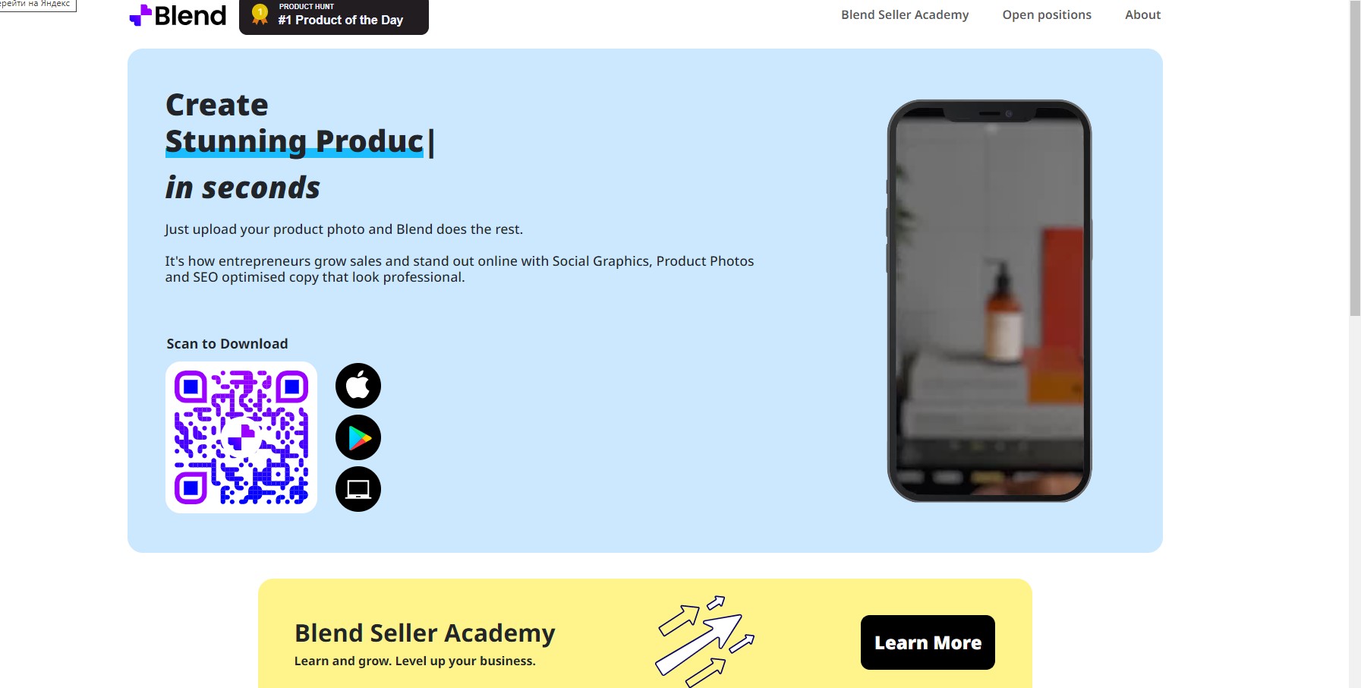Viewport: 1361px width, 688px height.
Task: Click 'Learn and grow. Level up' subtitle
Action: click(x=414, y=661)
